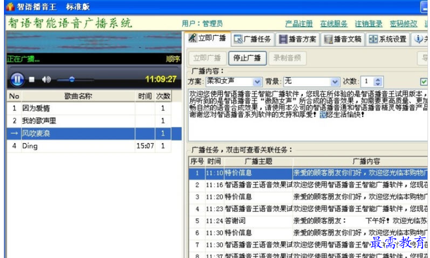430x258 pixels.
Task: Select song row 风吹麦浪
Action: click(x=94, y=133)
